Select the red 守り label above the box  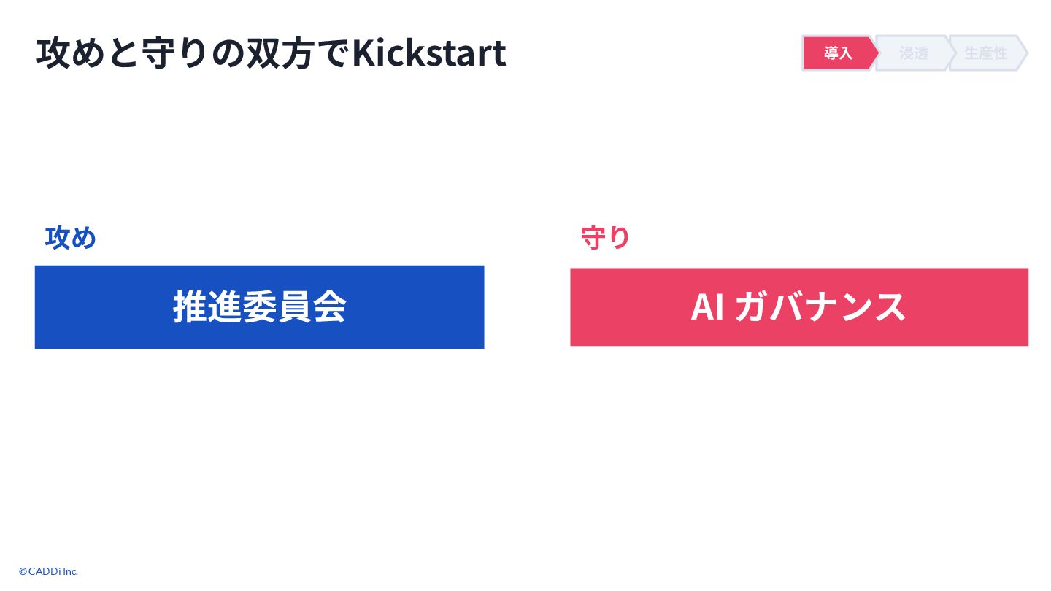[605, 238]
